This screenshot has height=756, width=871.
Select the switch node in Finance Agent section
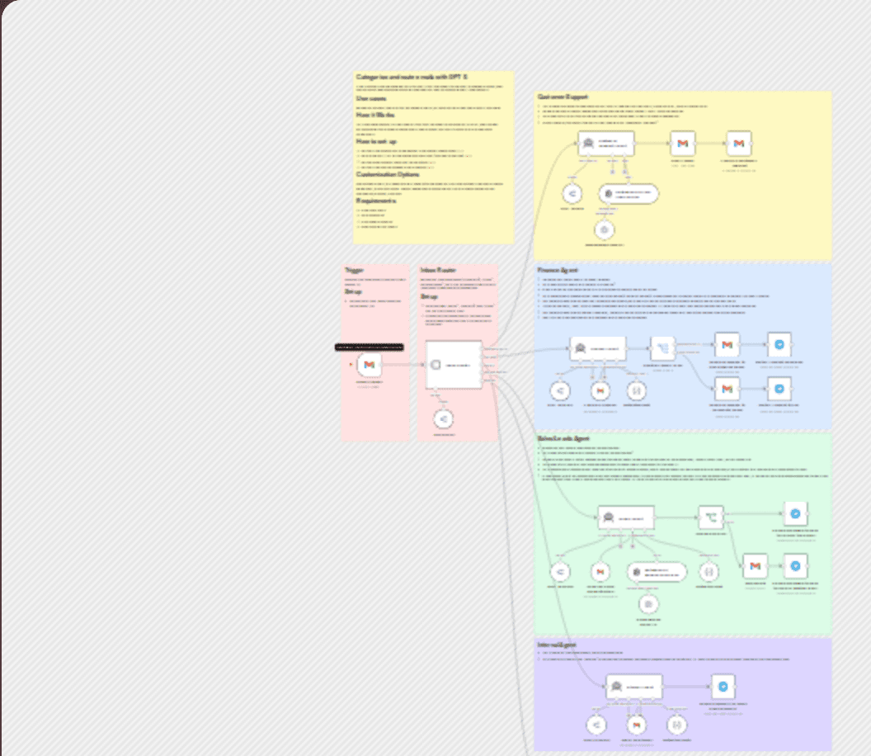point(662,348)
